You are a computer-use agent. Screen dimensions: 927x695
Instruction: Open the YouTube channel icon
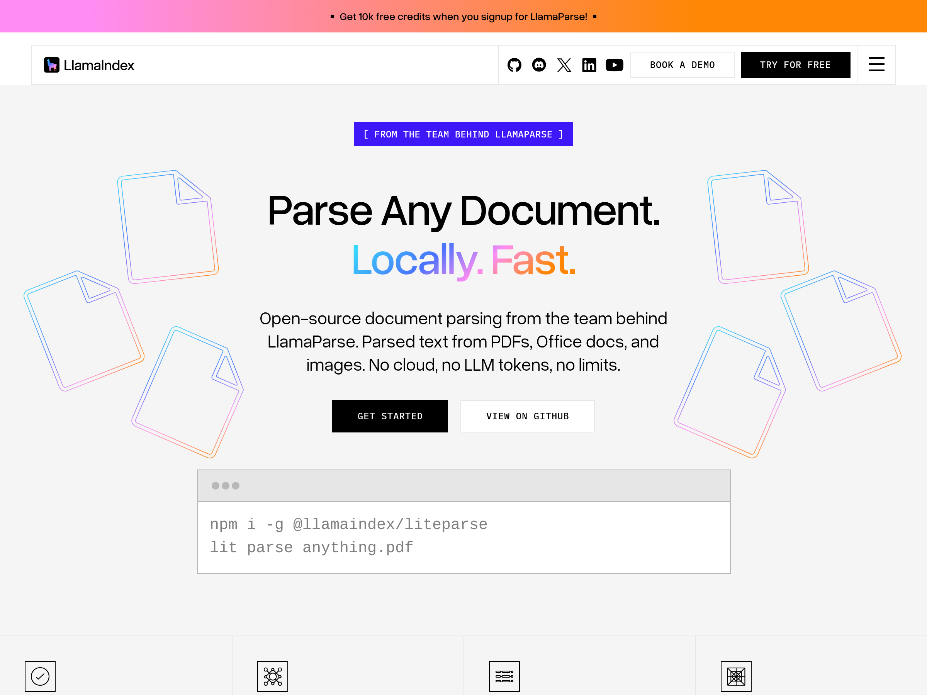(x=615, y=65)
